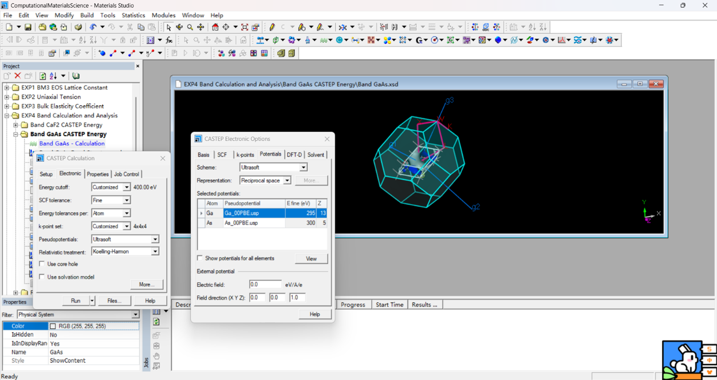The height and width of the screenshot is (380, 717).
Task: Collapse the EXP4 Band Calculation and Analysis folder
Action: click(7, 116)
